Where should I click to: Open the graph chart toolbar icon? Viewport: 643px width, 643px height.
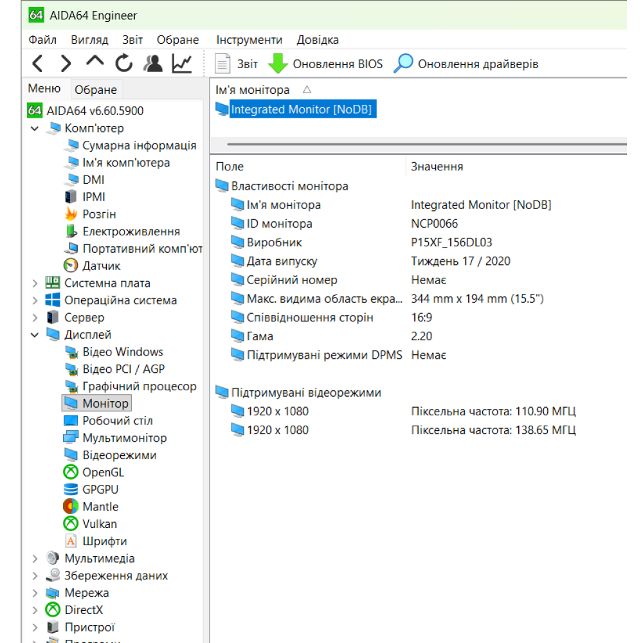click(x=182, y=64)
